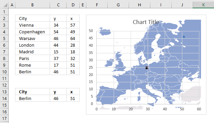Click Rome's y value 17
The width and height of the screenshot is (214, 123).
[x=58, y=65]
